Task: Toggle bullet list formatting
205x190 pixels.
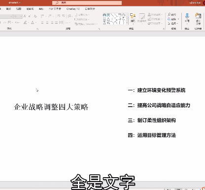Action: (42, 16)
